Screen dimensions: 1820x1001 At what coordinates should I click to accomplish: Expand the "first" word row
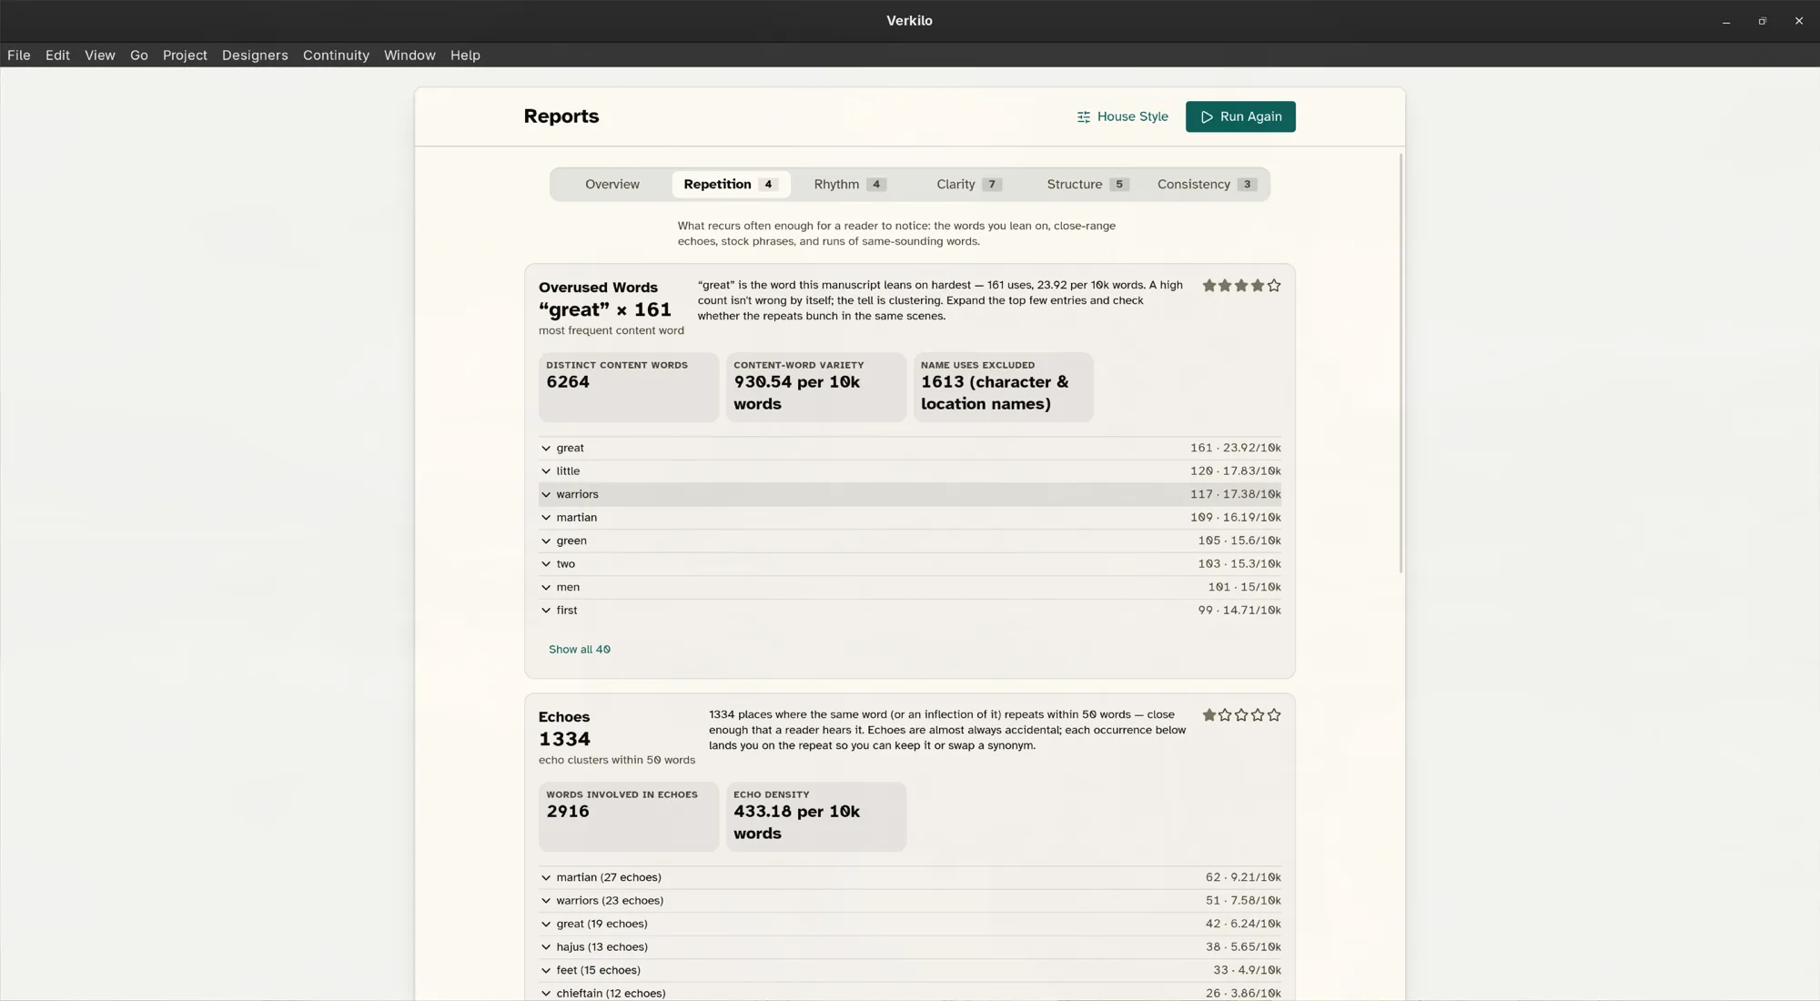tap(910, 611)
